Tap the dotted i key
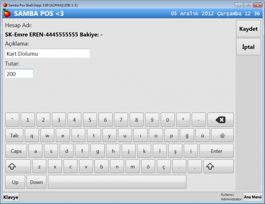The image size is (265, 204). point(191,151)
